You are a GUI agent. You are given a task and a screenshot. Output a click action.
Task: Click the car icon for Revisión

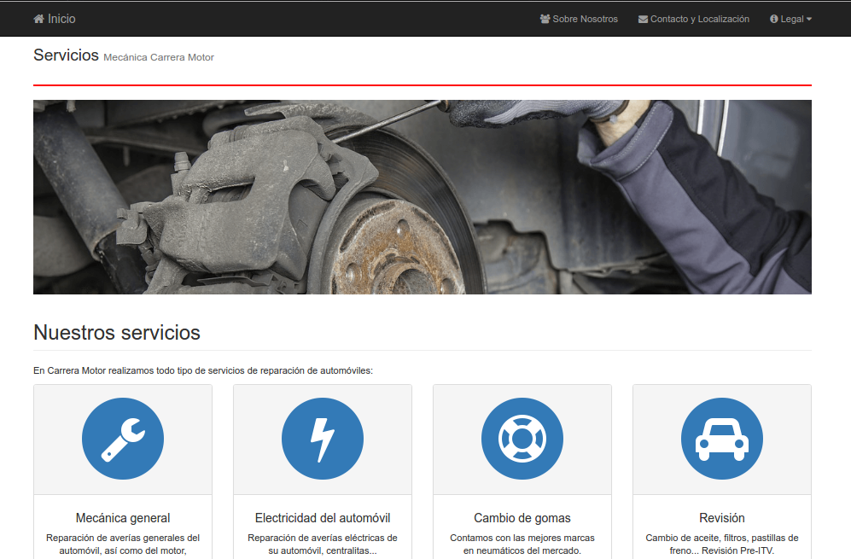pyautogui.click(x=722, y=439)
